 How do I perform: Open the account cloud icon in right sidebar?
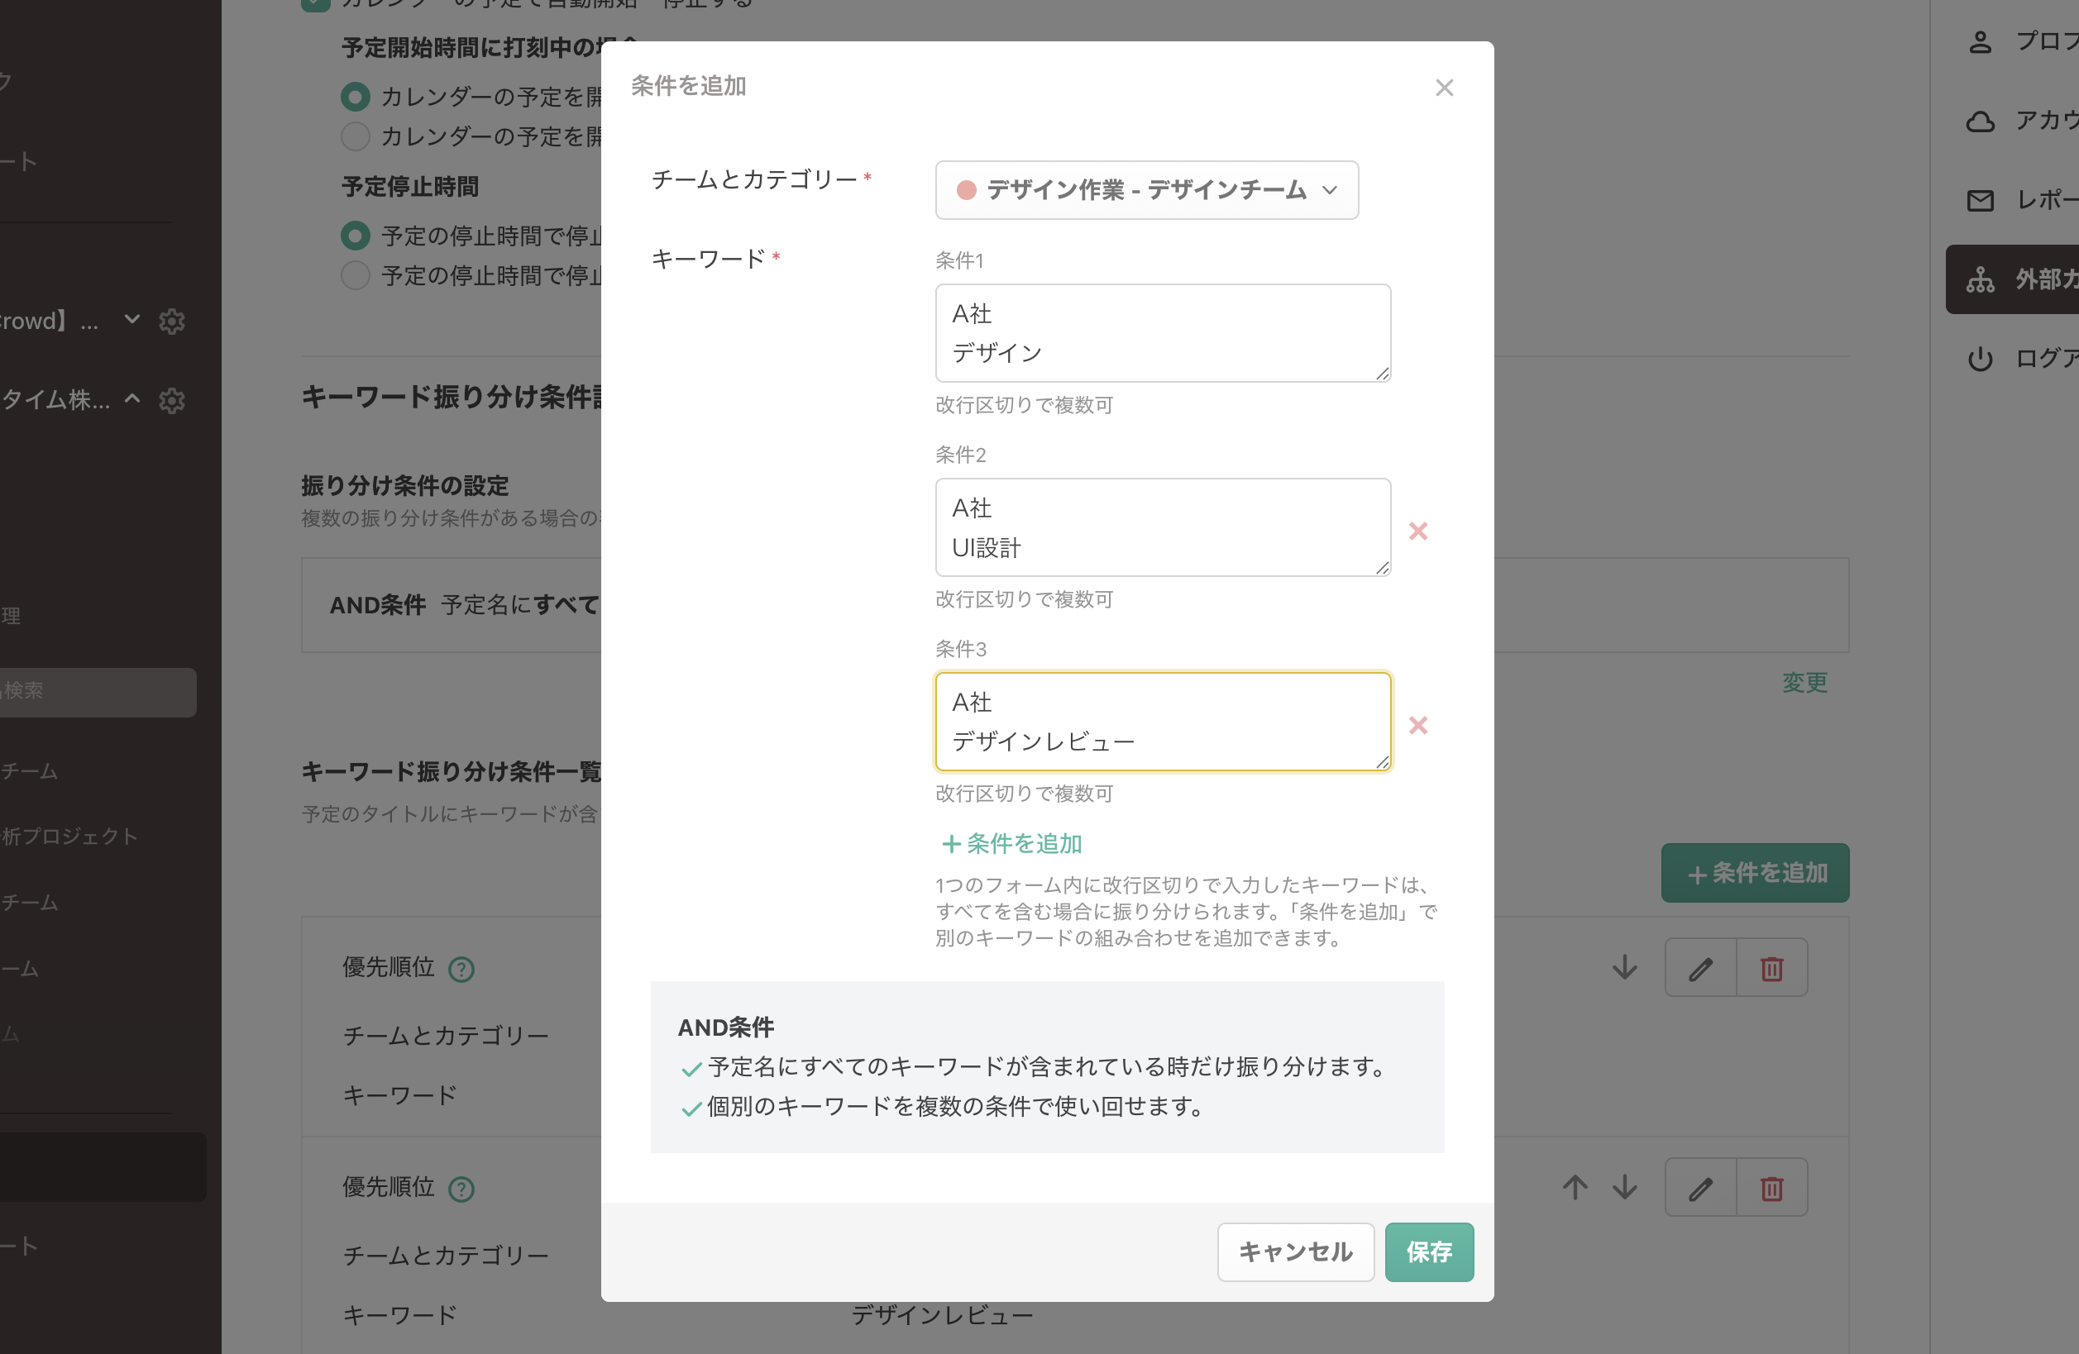click(1981, 122)
